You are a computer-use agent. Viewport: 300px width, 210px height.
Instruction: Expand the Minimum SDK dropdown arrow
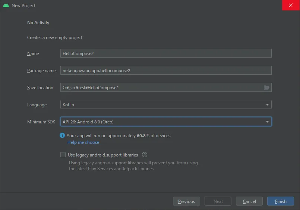pyautogui.click(x=267, y=122)
